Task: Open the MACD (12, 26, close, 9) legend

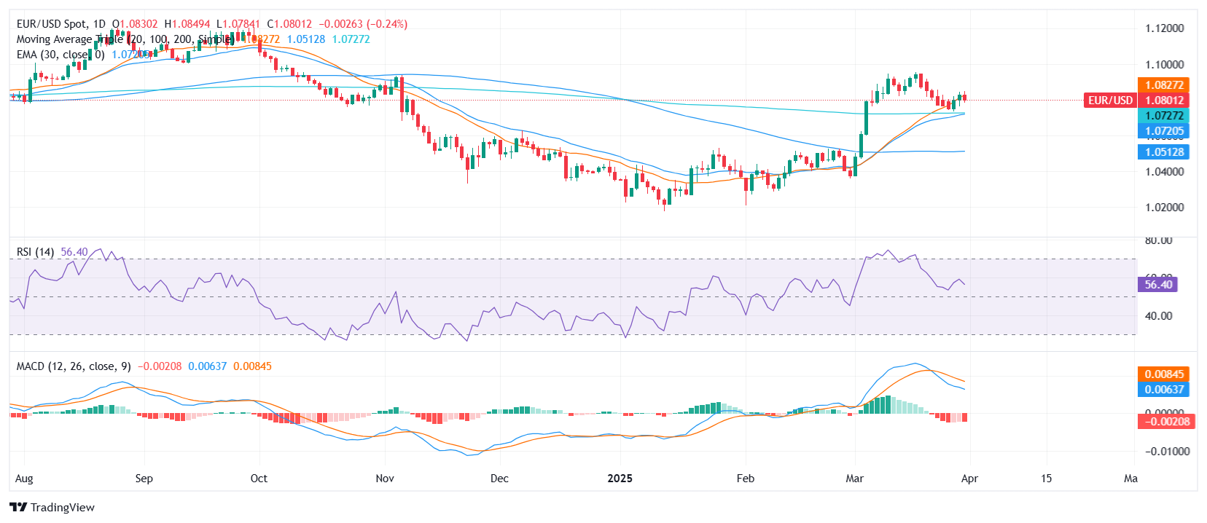Action: tap(74, 366)
